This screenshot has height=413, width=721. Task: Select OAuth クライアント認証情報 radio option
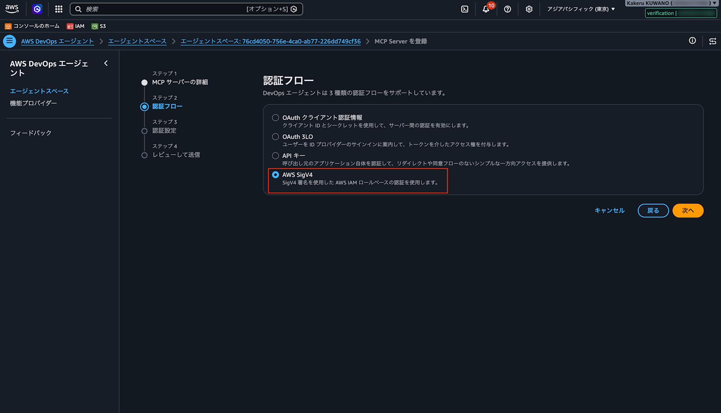coord(275,117)
